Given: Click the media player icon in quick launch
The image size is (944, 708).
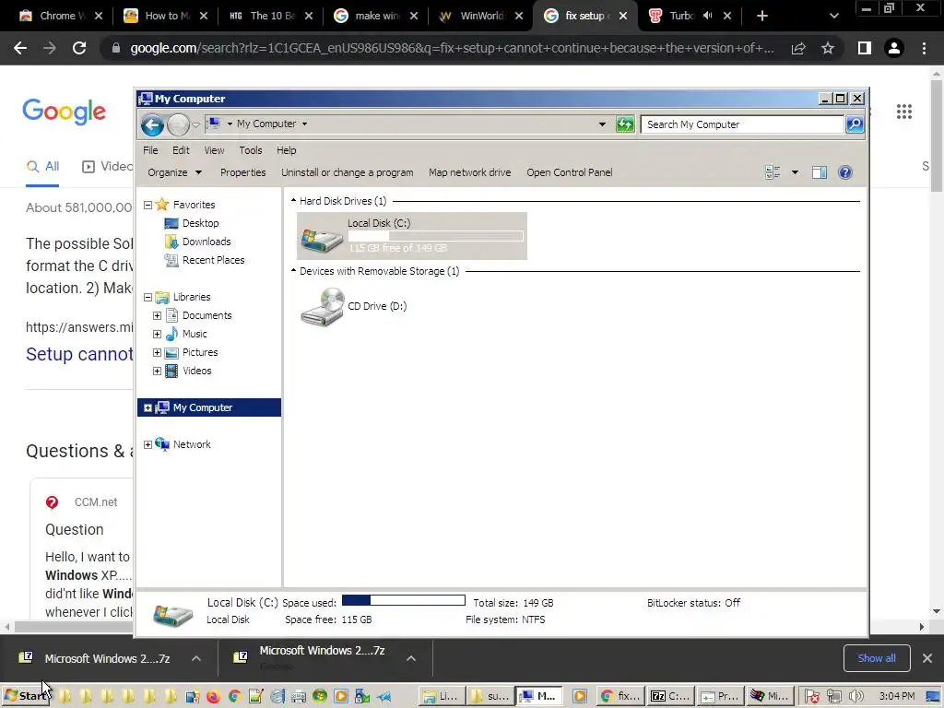Looking at the screenshot, I should click(x=341, y=697).
